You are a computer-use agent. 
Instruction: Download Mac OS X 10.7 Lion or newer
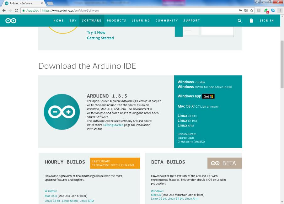tap(198, 106)
